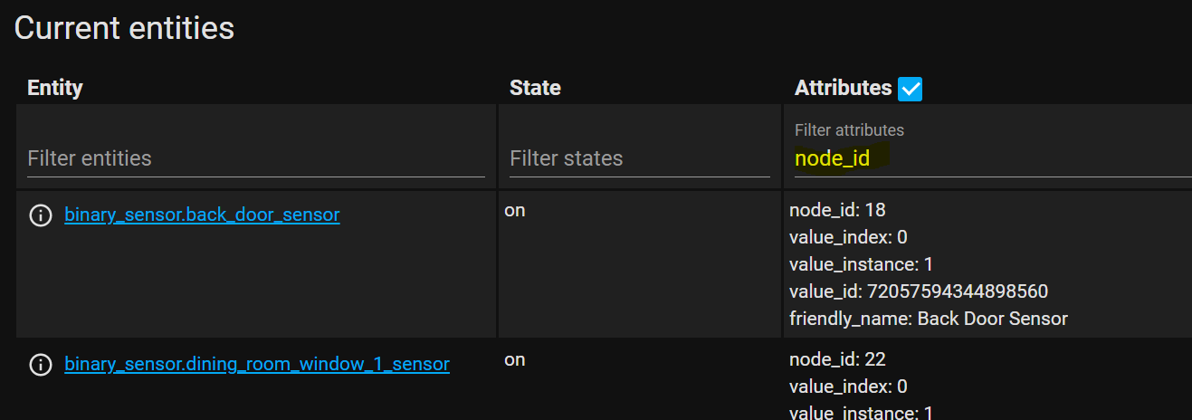Click the Current entities heading
This screenshot has width=1192, height=420.
(124, 28)
